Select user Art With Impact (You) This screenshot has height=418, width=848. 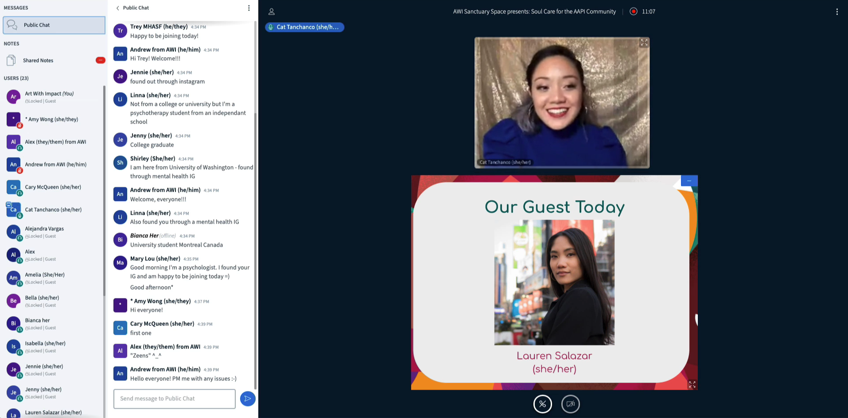pos(53,97)
